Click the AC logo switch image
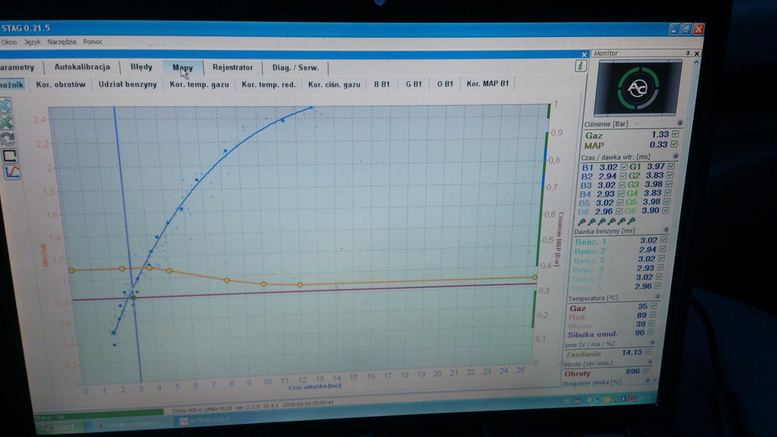Screen dimensions: 777x437 (638, 88)
